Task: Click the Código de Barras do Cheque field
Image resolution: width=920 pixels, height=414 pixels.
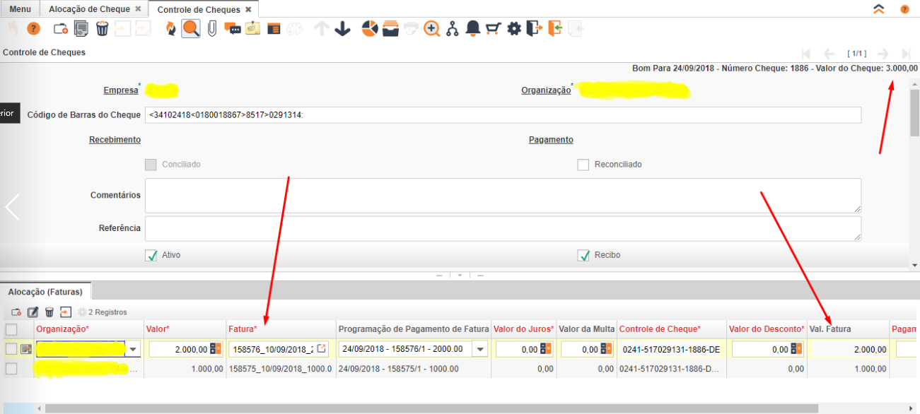Action: tap(502, 115)
